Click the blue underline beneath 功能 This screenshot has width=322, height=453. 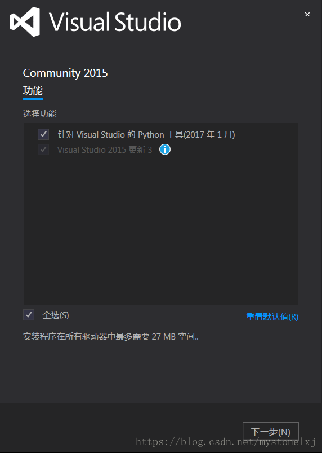(33, 99)
